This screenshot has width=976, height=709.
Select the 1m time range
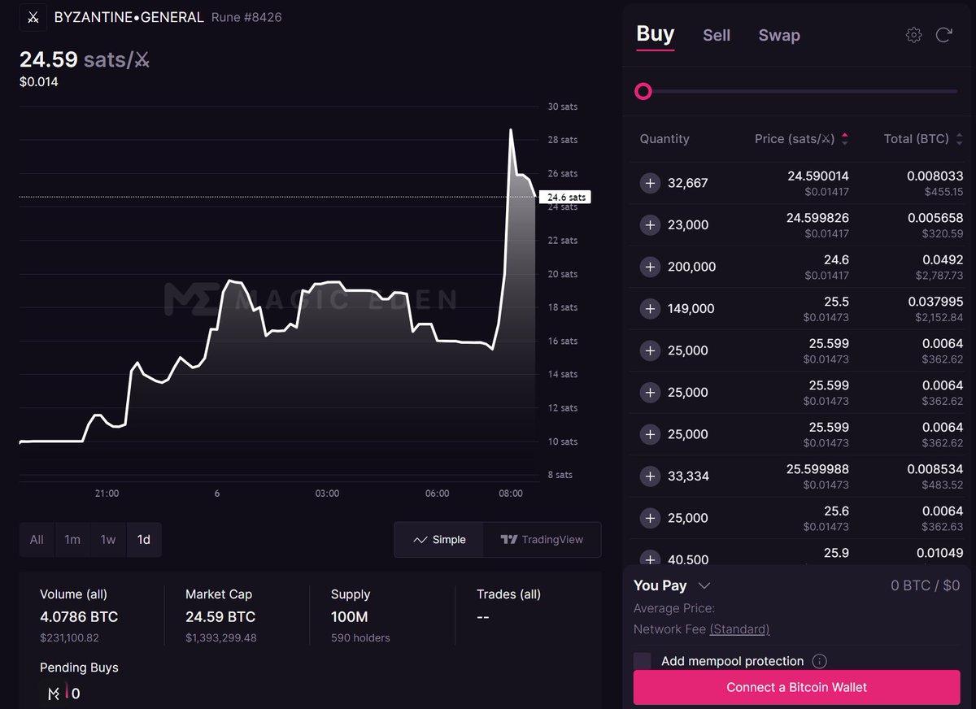point(72,540)
